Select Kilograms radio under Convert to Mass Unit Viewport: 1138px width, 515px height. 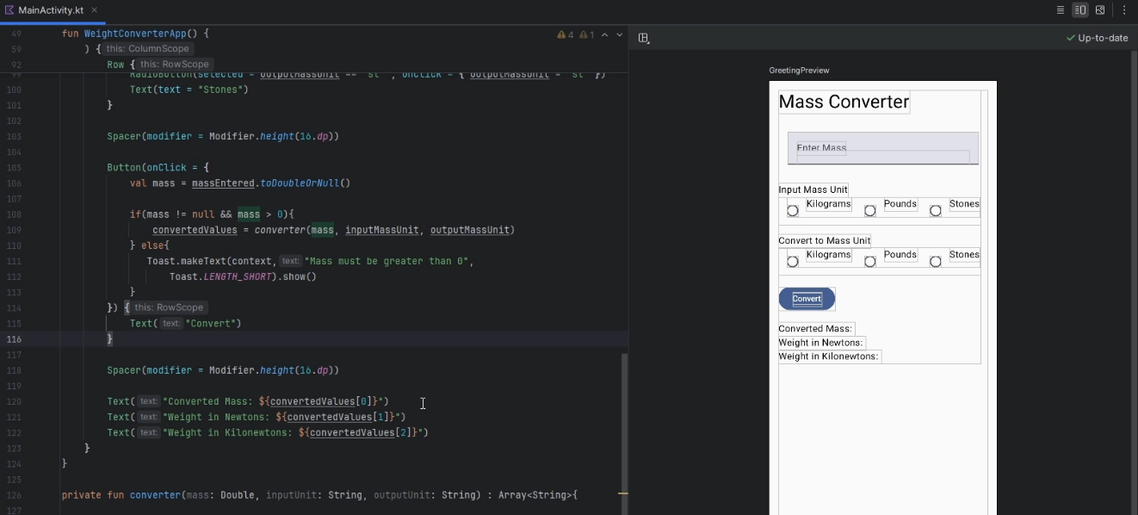tap(793, 262)
